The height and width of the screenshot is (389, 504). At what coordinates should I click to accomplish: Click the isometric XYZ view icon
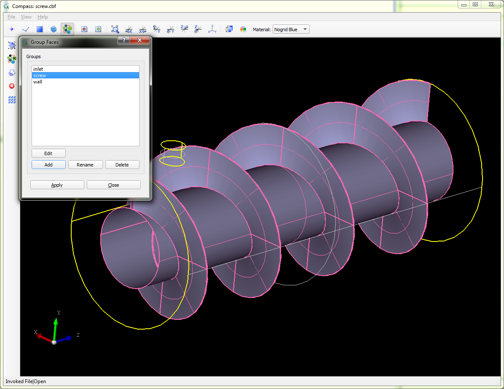pyautogui.click(x=212, y=29)
